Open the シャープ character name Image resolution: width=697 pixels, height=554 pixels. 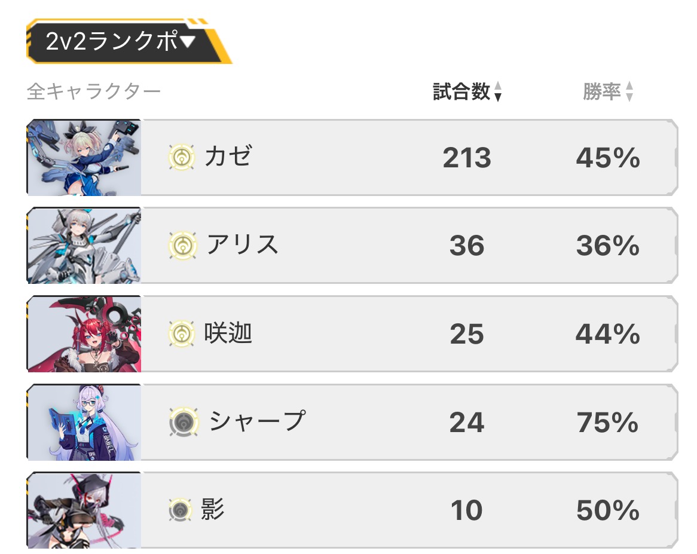[258, 421]
